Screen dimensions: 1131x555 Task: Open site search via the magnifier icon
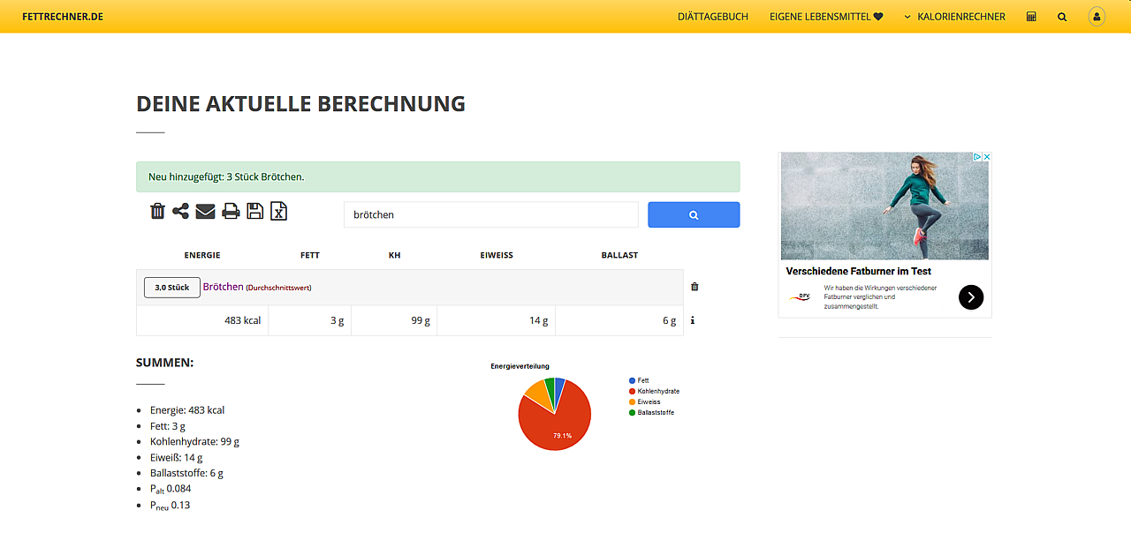click(1062, 16)
